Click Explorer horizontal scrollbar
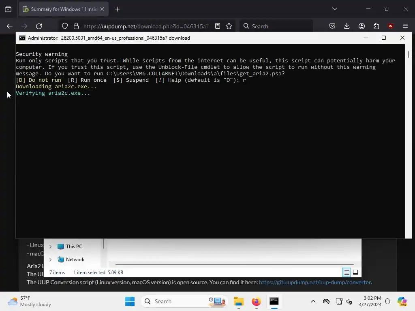 [235, 264]
